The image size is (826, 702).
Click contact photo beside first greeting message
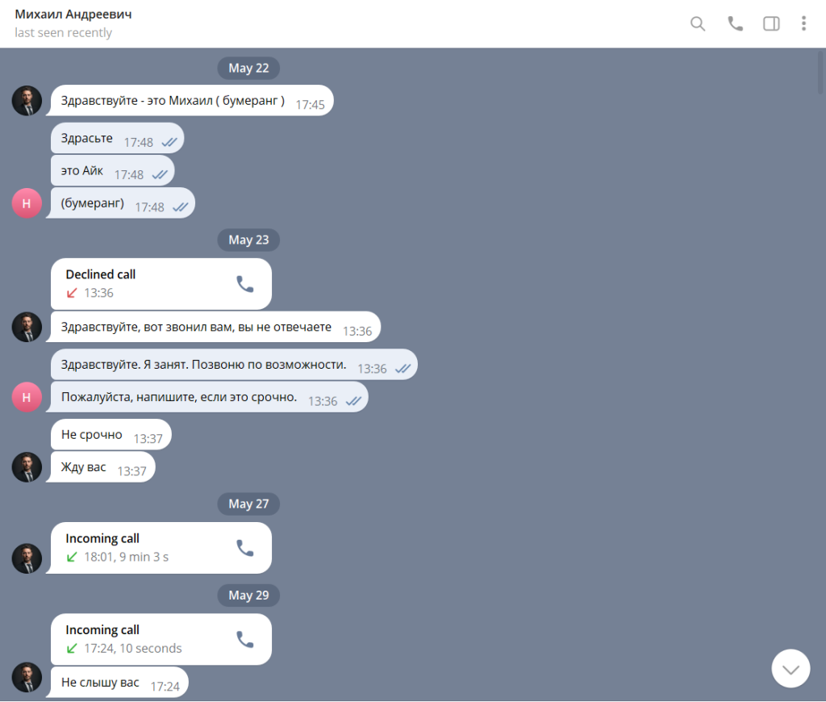click(x=27, y=101)
